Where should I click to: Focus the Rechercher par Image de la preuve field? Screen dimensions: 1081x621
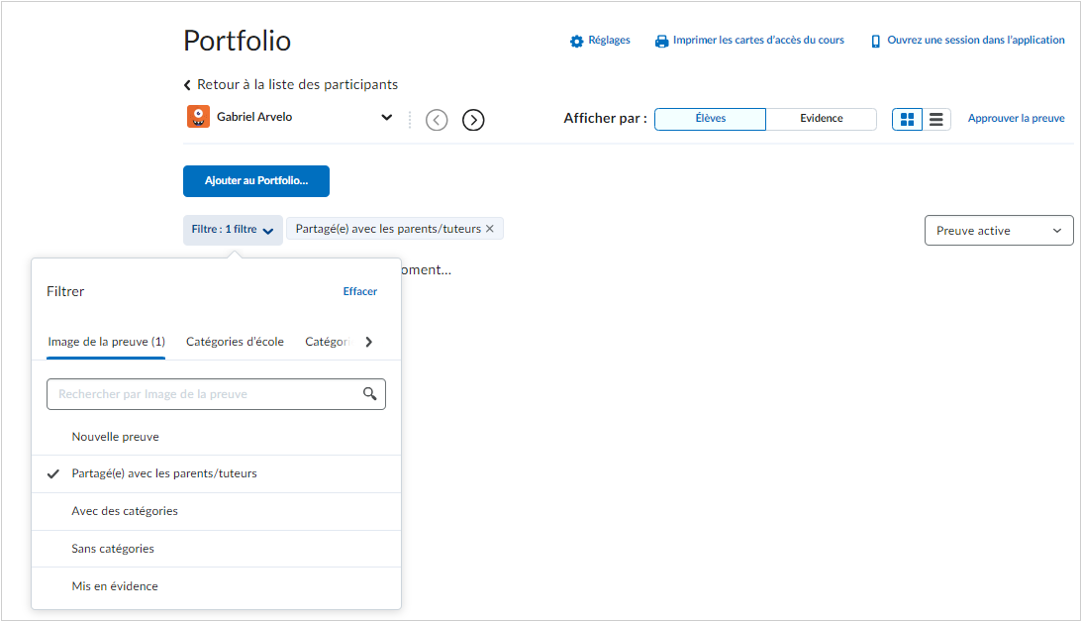(x=216, y=394)
